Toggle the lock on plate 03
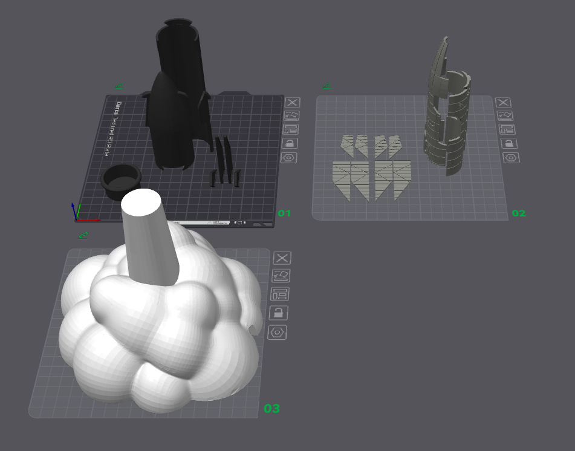This screenshot has height=451, width=575. [279, 313]
